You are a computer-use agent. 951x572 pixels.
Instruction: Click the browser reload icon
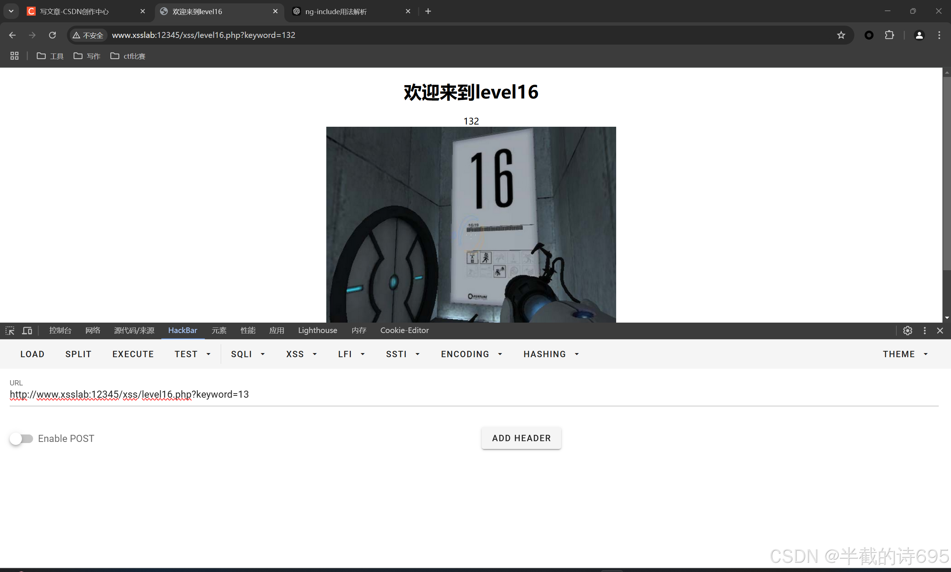(x=52, y=35)
